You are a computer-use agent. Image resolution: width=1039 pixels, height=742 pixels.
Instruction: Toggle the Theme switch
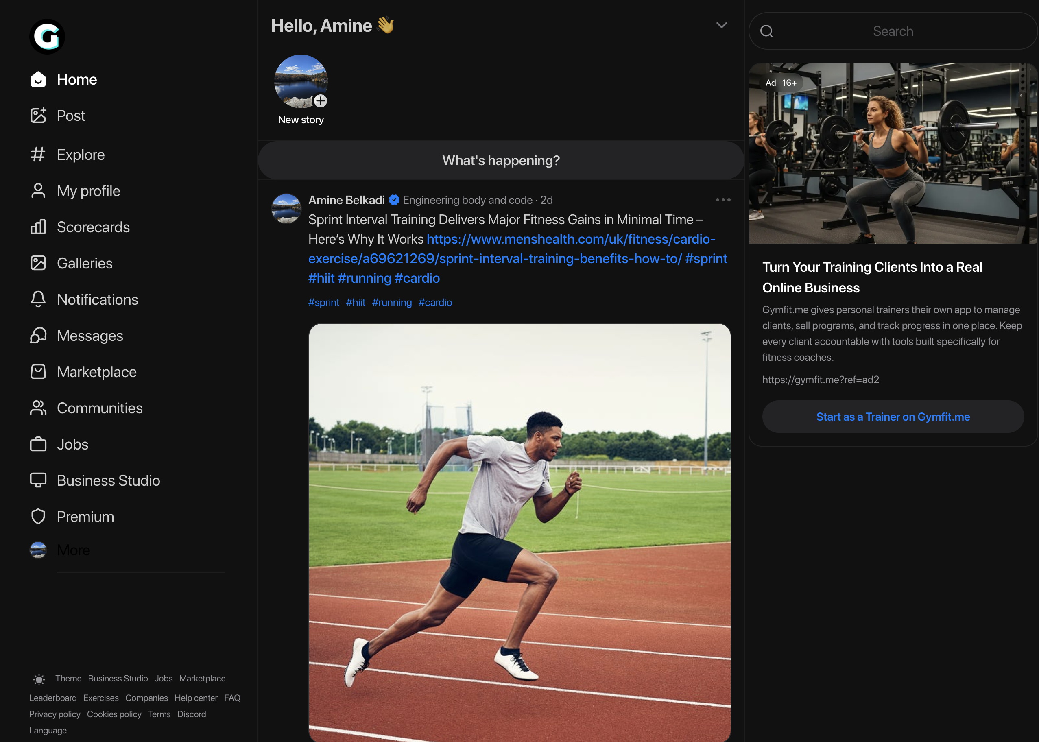coord(68,679)
